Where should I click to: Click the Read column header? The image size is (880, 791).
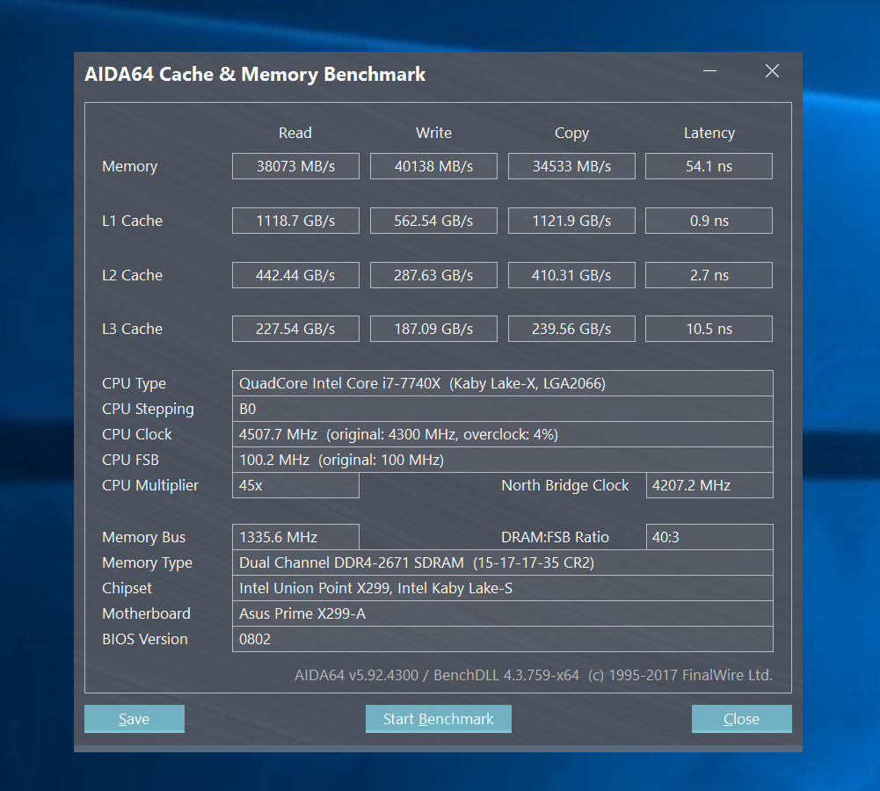[x=295, y=133]
